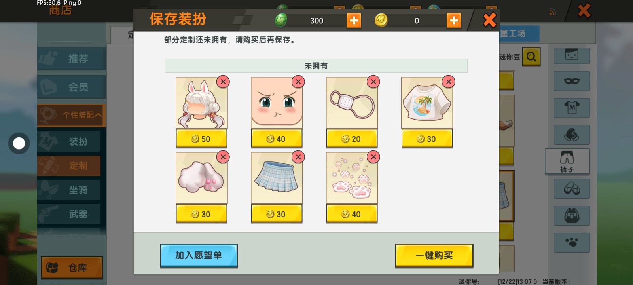Remove the palm tree shirt item
This screenshot has width=633, height=285.
pos(449,82)
